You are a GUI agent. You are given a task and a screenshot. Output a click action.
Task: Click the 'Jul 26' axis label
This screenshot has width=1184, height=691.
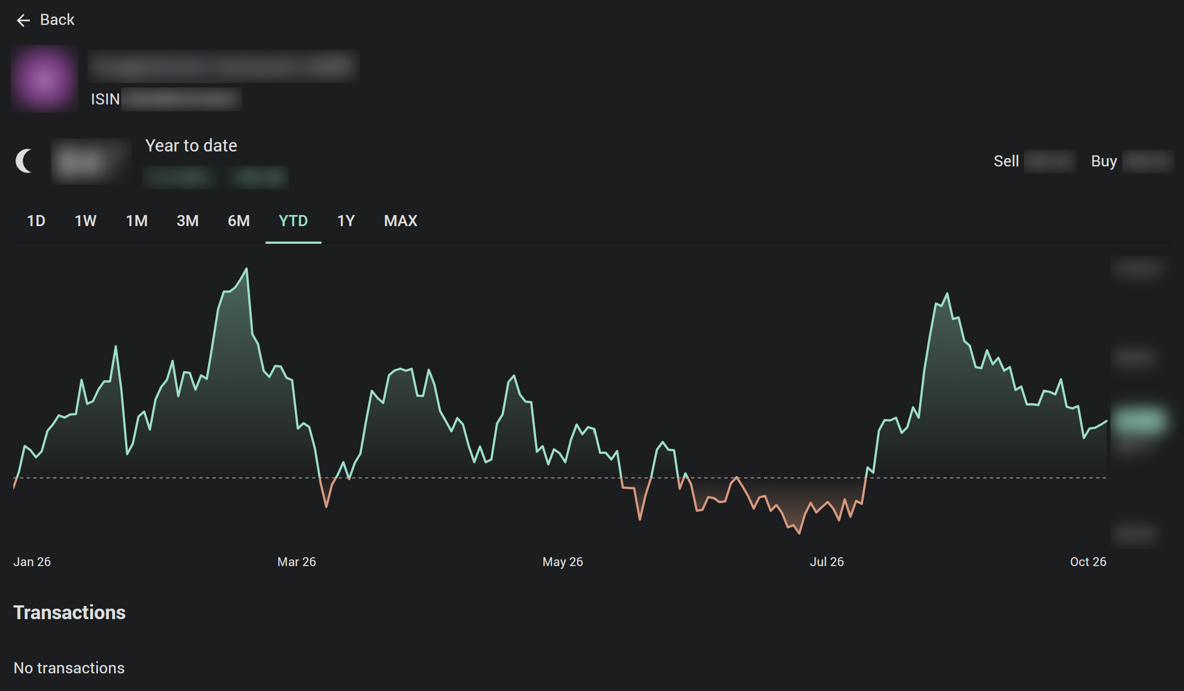point(827,562)
